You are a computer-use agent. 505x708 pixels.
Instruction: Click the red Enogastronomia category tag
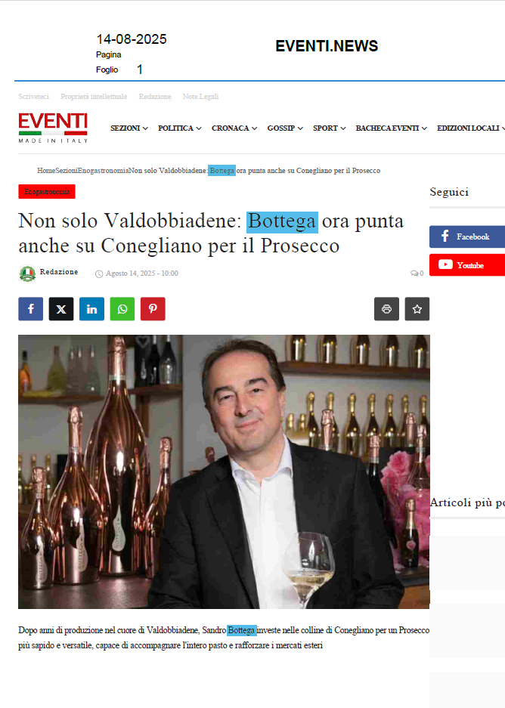tap(47, 191)
